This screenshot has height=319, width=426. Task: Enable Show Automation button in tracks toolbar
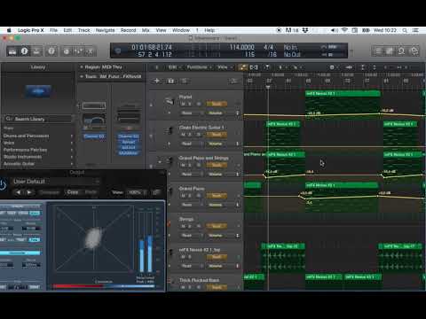point(242,67)
